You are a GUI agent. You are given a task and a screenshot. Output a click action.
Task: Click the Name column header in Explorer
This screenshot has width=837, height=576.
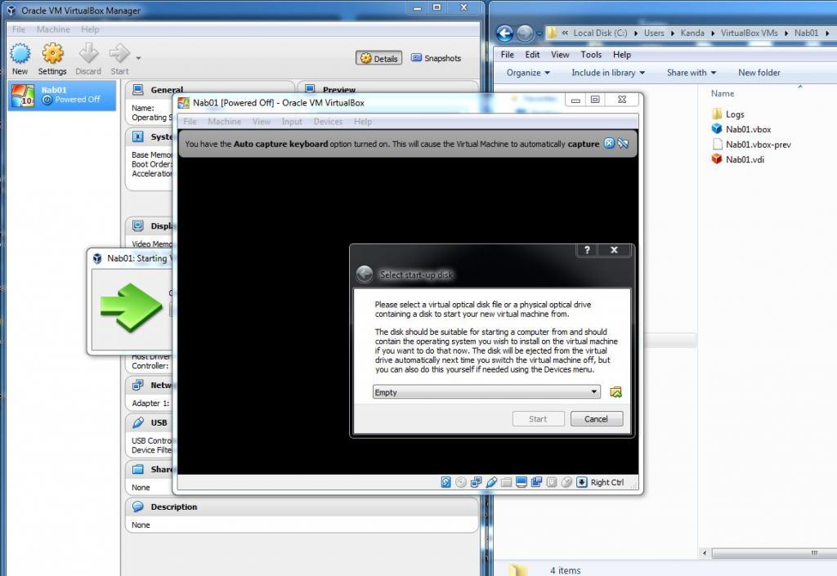(723, 93)
